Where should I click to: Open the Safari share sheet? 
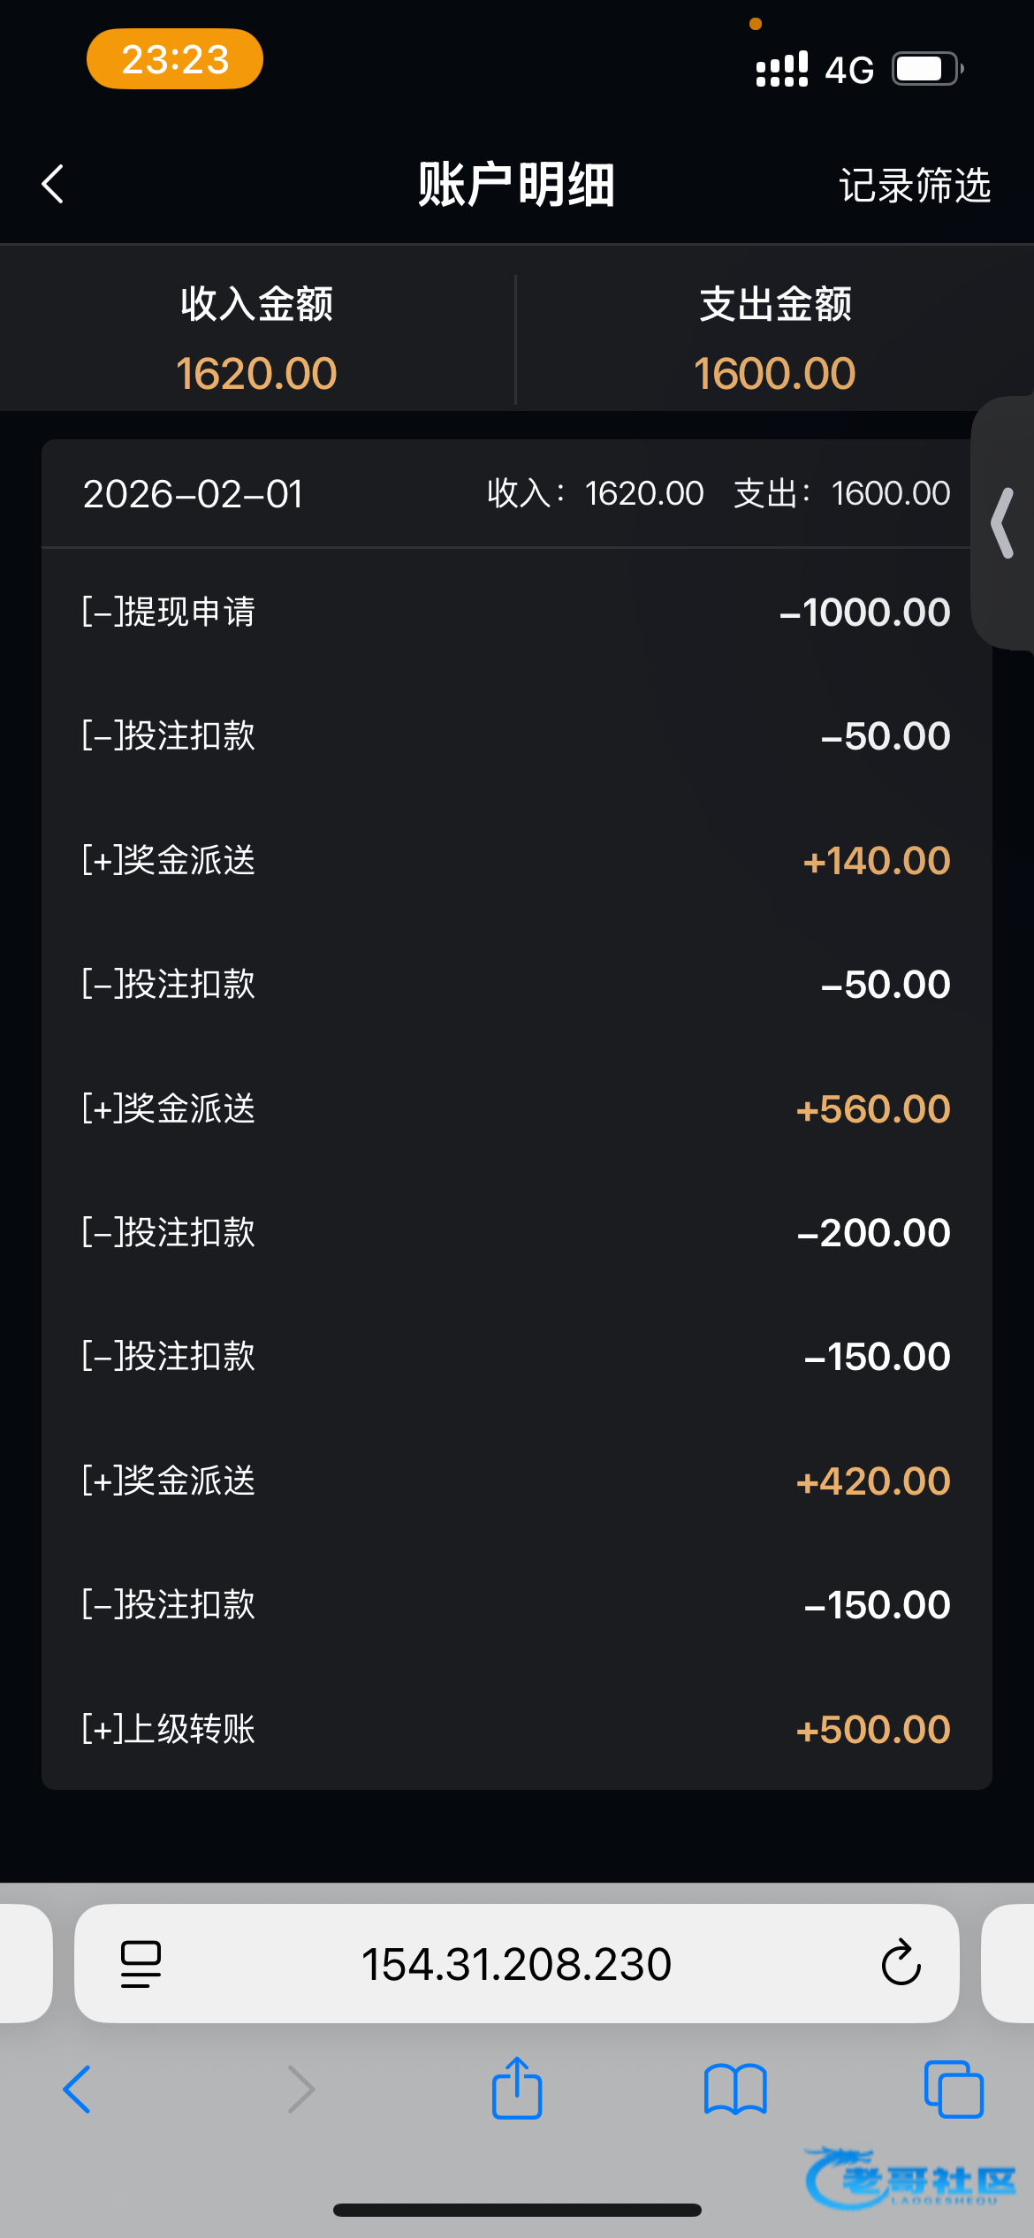click(517, 2088)
